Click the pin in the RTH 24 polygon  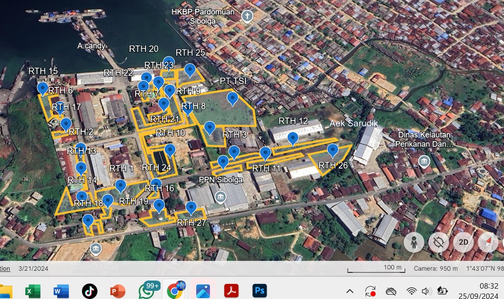[x=170, y=151]
